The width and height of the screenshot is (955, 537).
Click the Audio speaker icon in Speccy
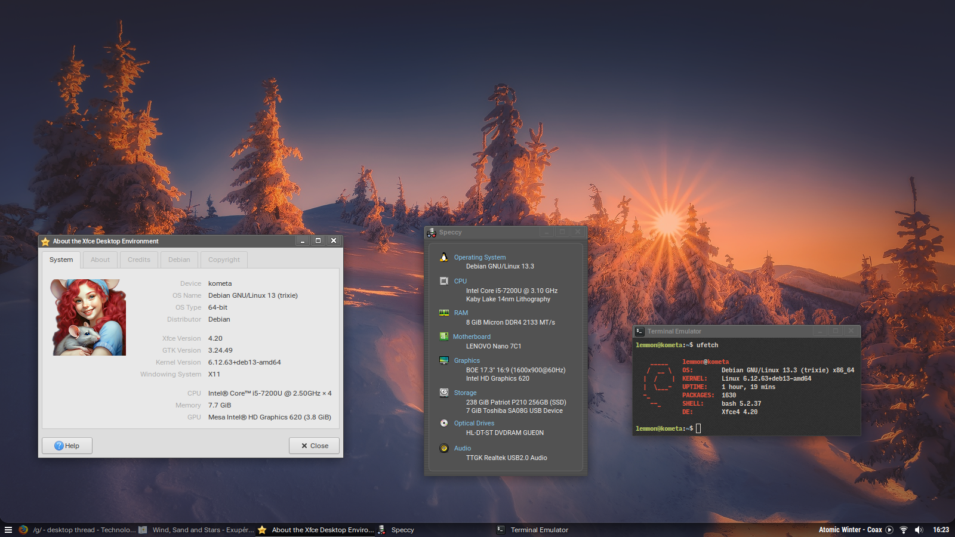(444, 448)
